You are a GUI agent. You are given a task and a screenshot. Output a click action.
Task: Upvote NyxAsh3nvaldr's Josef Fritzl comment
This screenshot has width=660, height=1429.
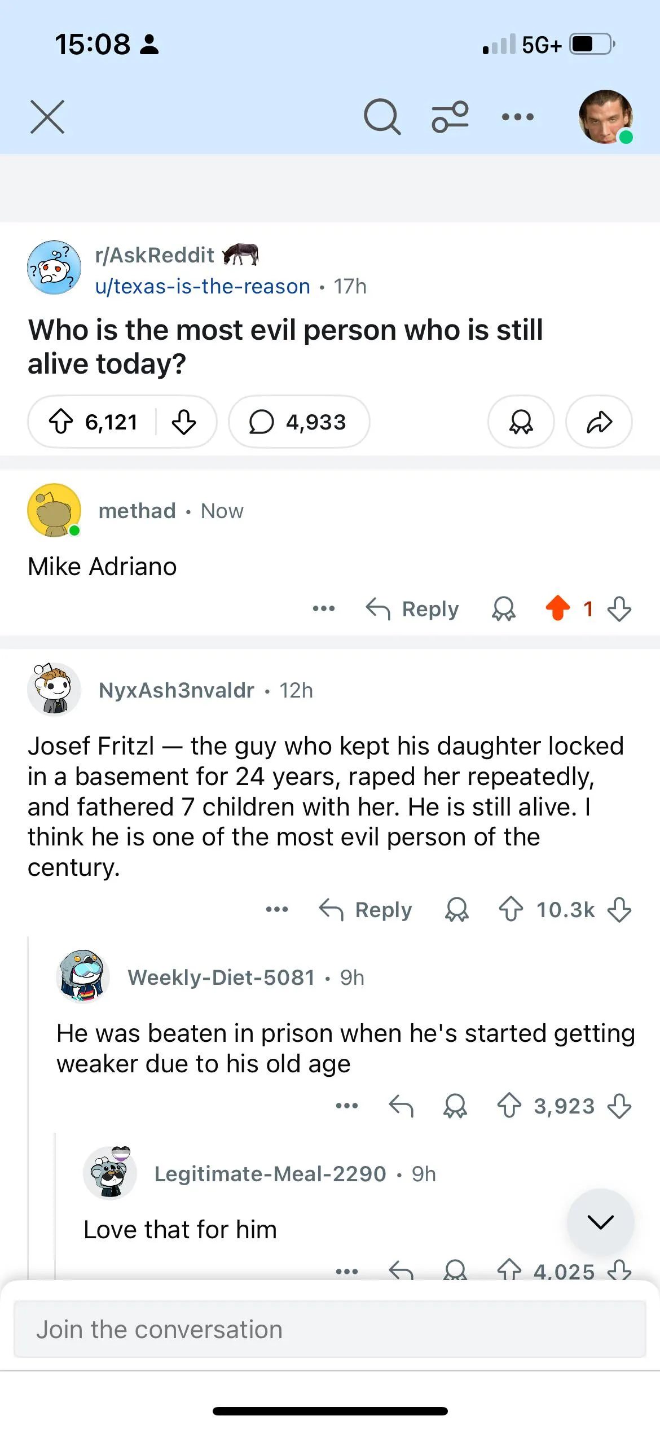coord(511,909)
